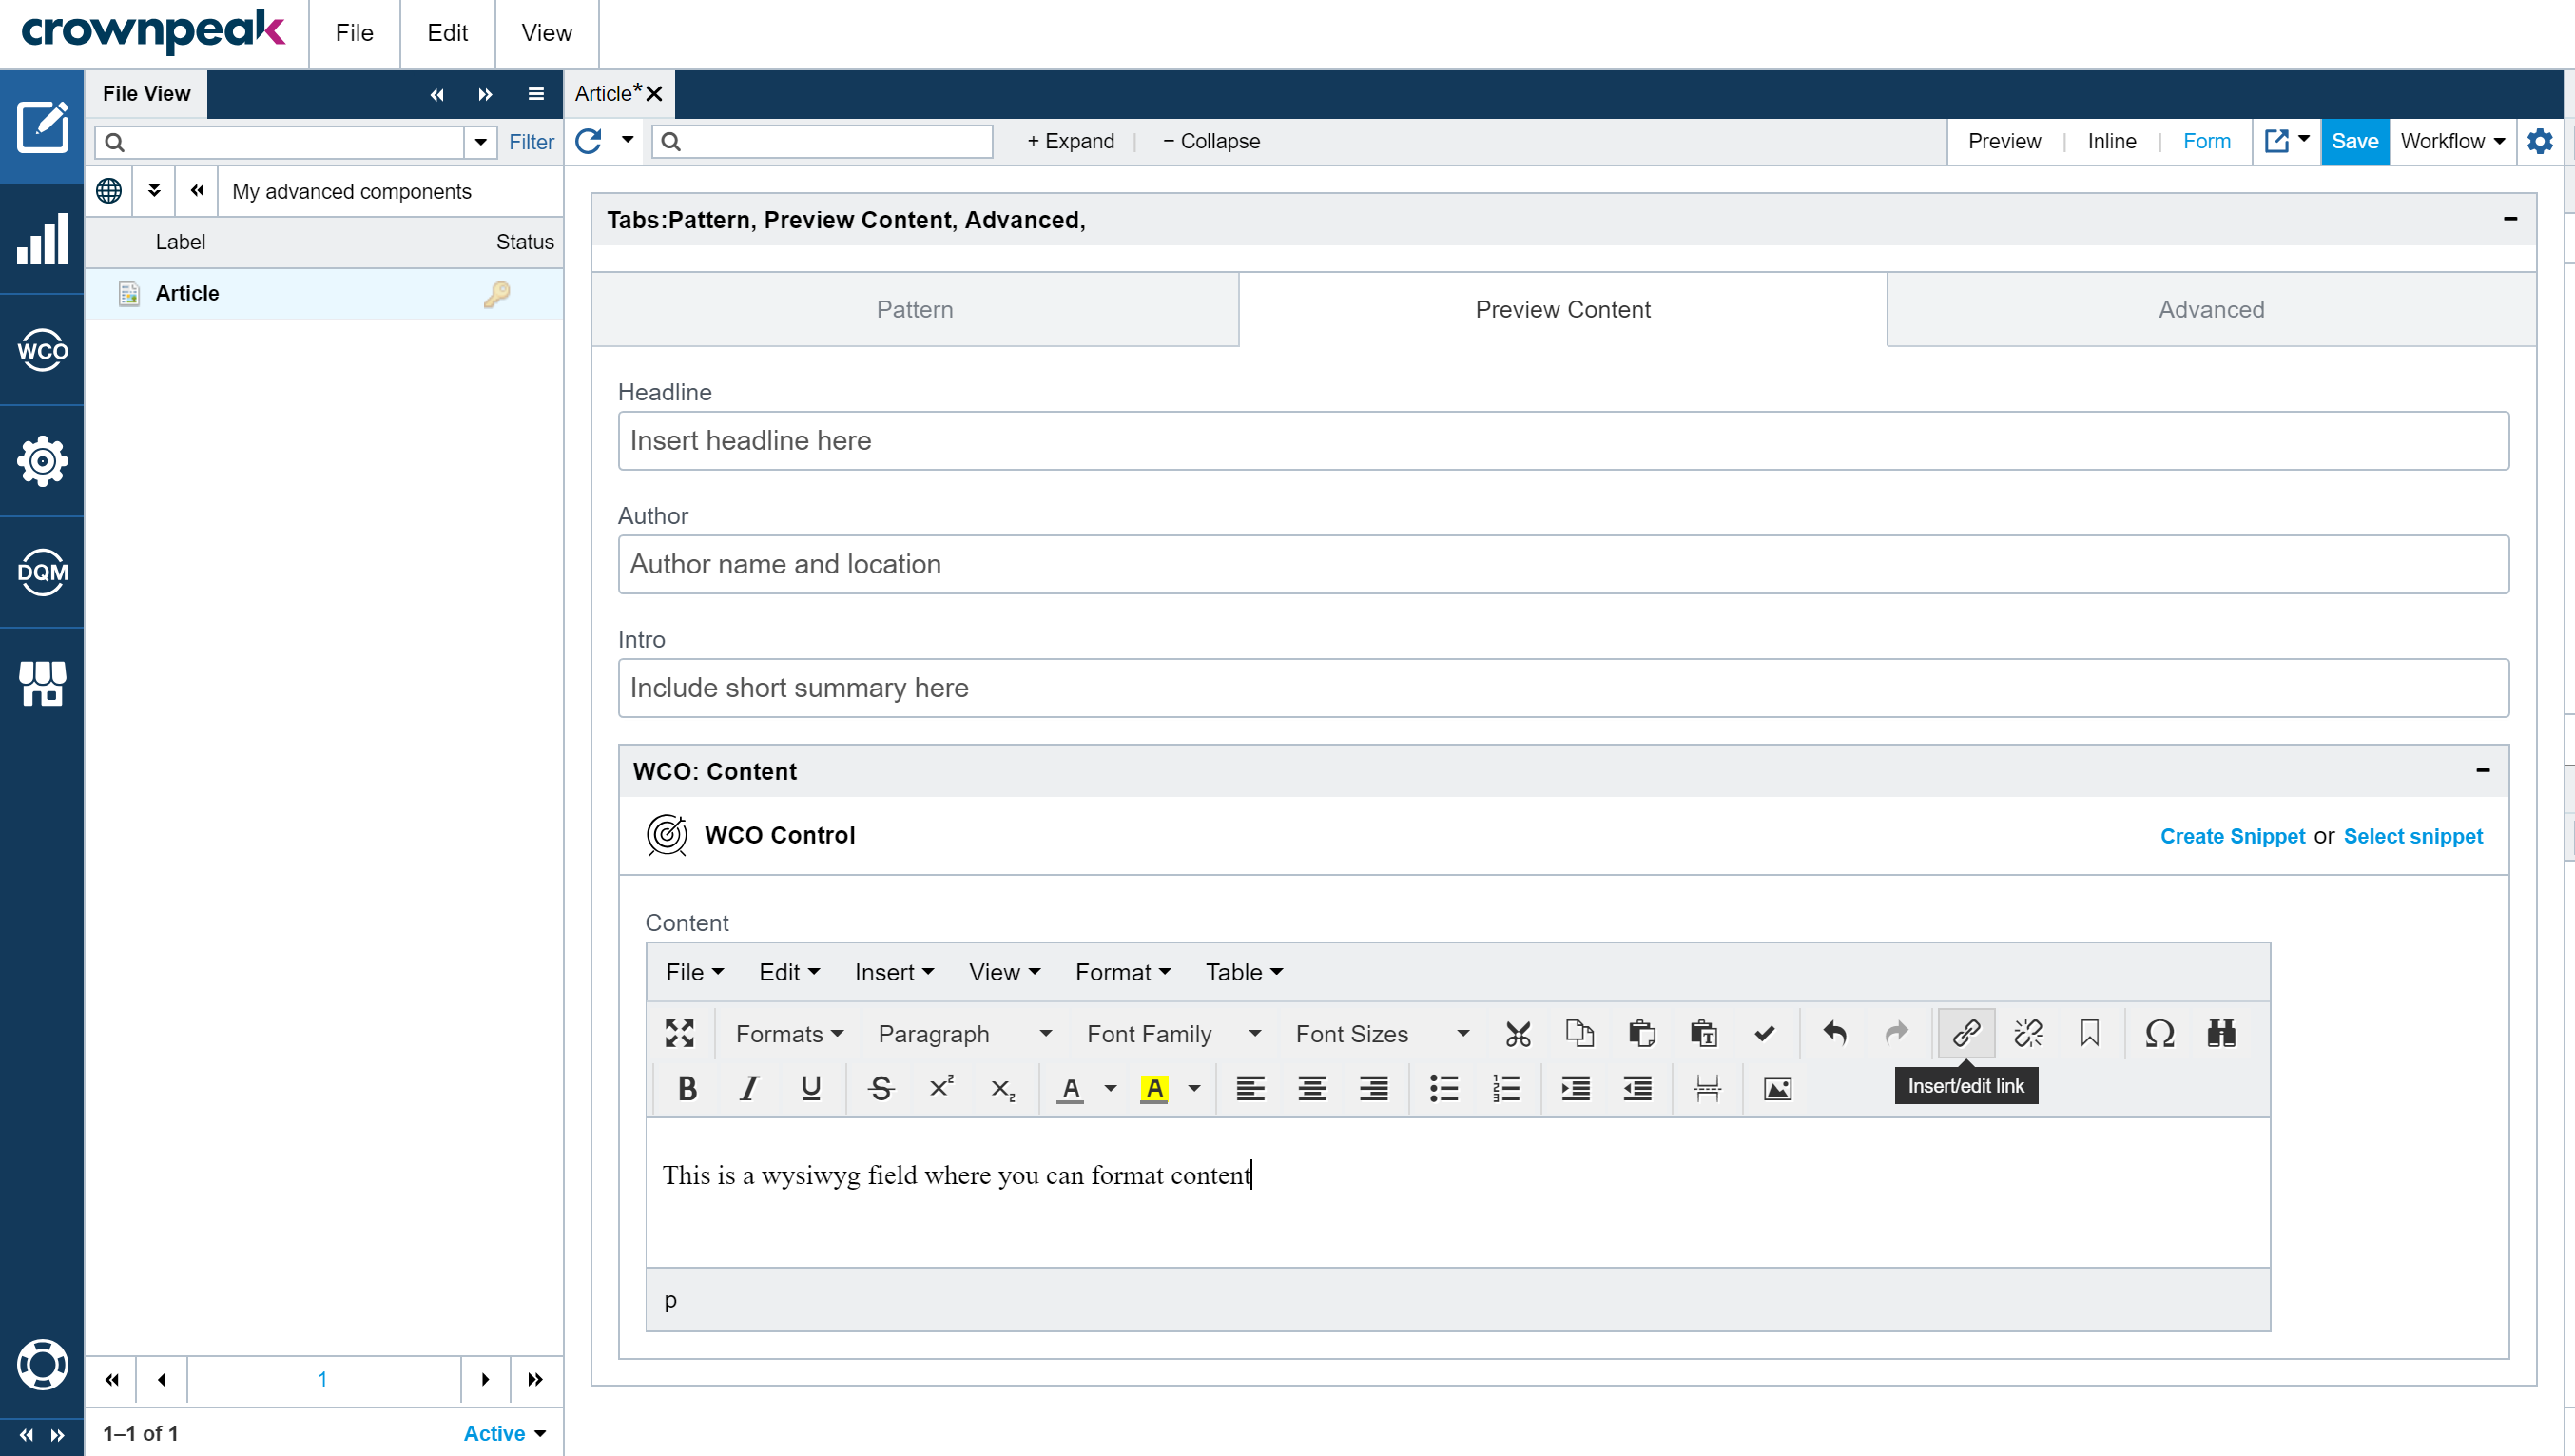The width and height of the screenshot is (2575, 1456).
Task: Toggle Strikethrough formatting
Action: pos(880,1088)
